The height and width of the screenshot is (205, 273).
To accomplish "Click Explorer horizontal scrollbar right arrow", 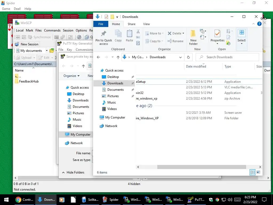I will pos(260,167).
